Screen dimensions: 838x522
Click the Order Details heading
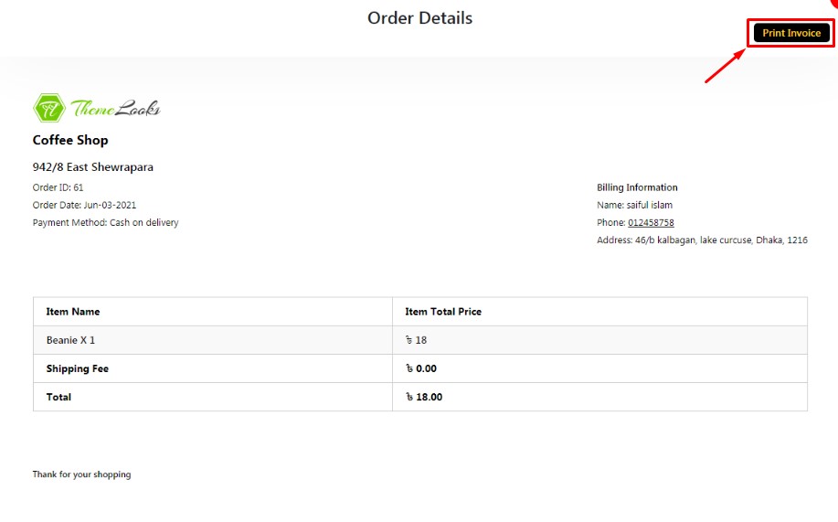pyautogui.click(x=419, y=17)
